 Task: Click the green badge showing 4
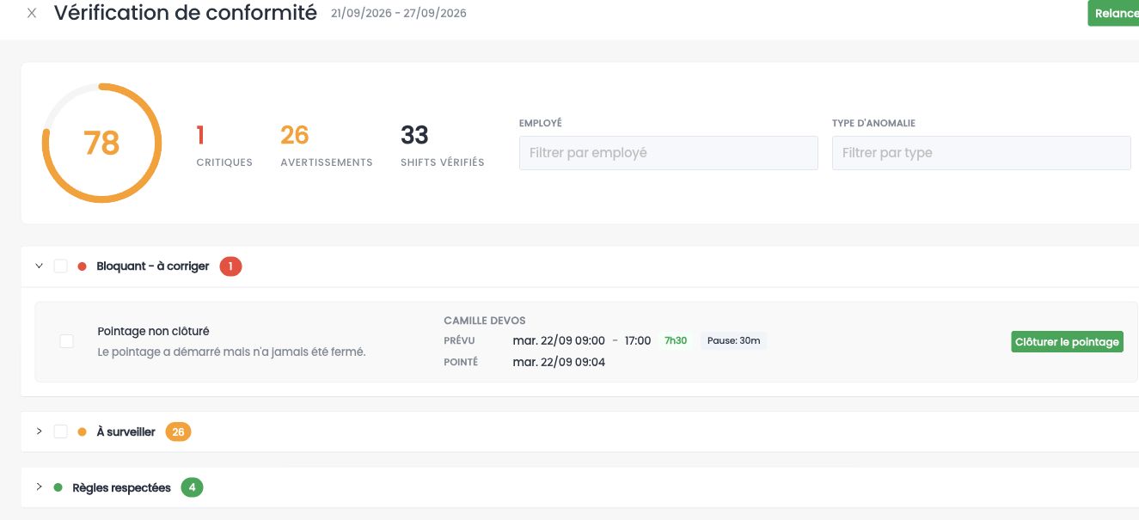point(193,487)
